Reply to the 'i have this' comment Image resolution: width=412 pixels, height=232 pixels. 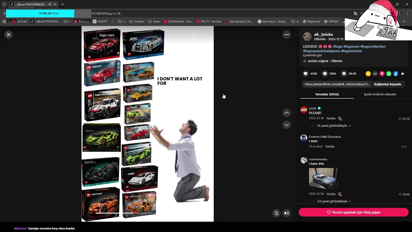(x=331, y=194)
